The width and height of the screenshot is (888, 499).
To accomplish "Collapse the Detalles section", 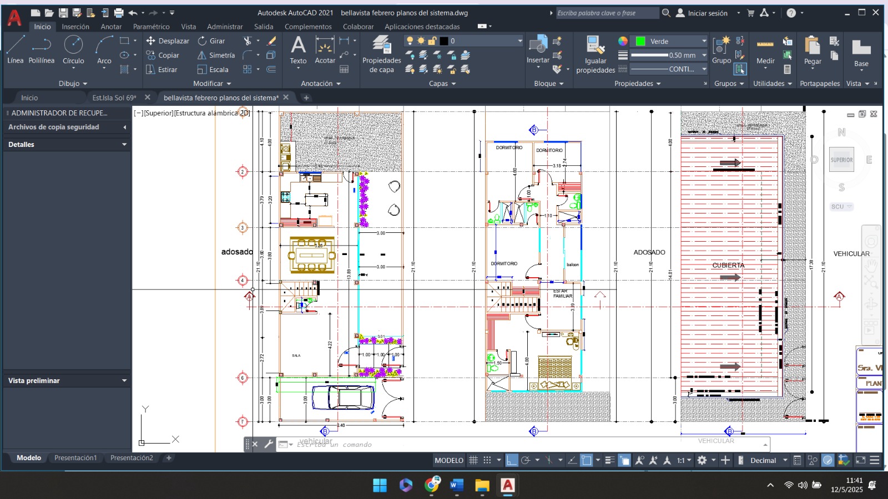I will tap(124, 144).
